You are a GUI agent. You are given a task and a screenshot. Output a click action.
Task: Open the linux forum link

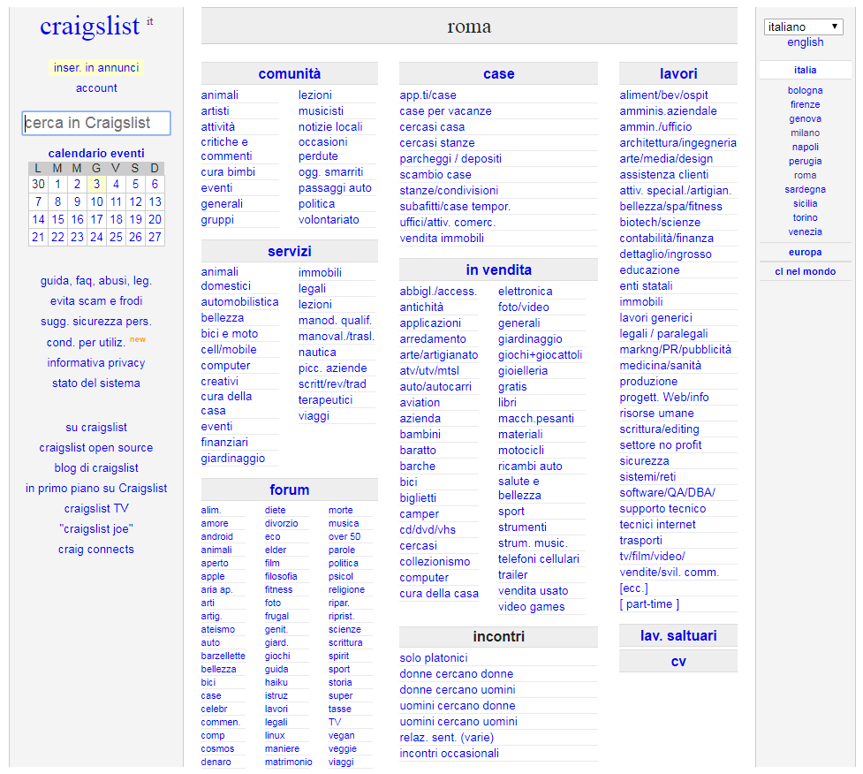coord(275,735)
